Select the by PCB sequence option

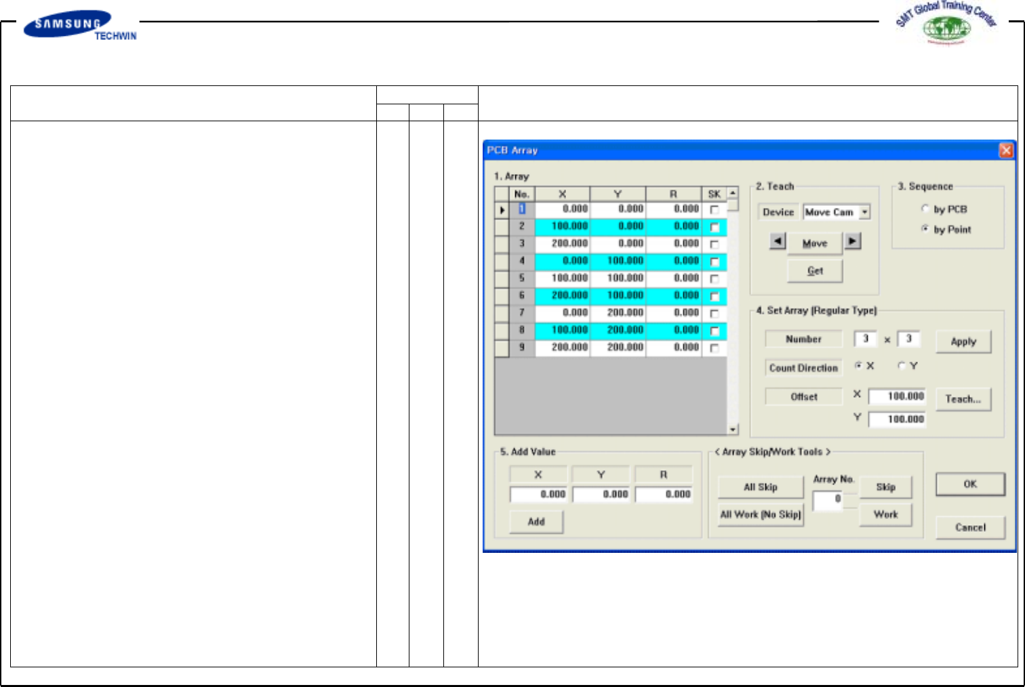pyautogui.click(x=925, y=209)
